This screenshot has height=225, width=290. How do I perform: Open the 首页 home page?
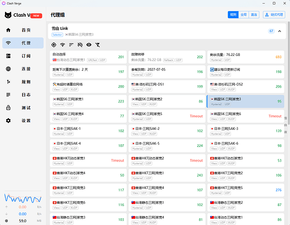[23, 30]
